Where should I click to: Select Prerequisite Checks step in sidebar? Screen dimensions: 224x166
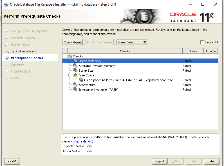click(x=27, y=58)
